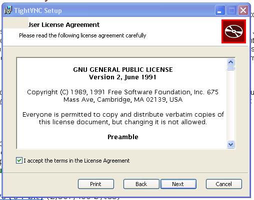Cancel the TightVNC installation

223,184
